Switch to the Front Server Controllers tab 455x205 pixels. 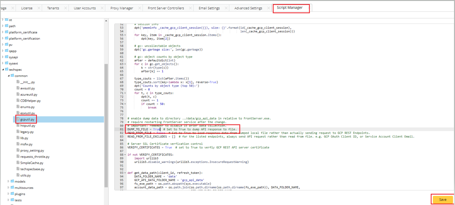(166, 8)
